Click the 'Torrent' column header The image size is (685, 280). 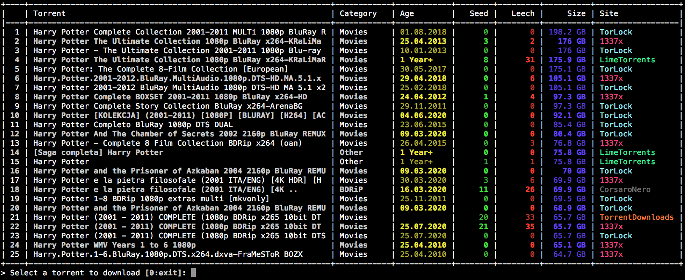point(49,13)
